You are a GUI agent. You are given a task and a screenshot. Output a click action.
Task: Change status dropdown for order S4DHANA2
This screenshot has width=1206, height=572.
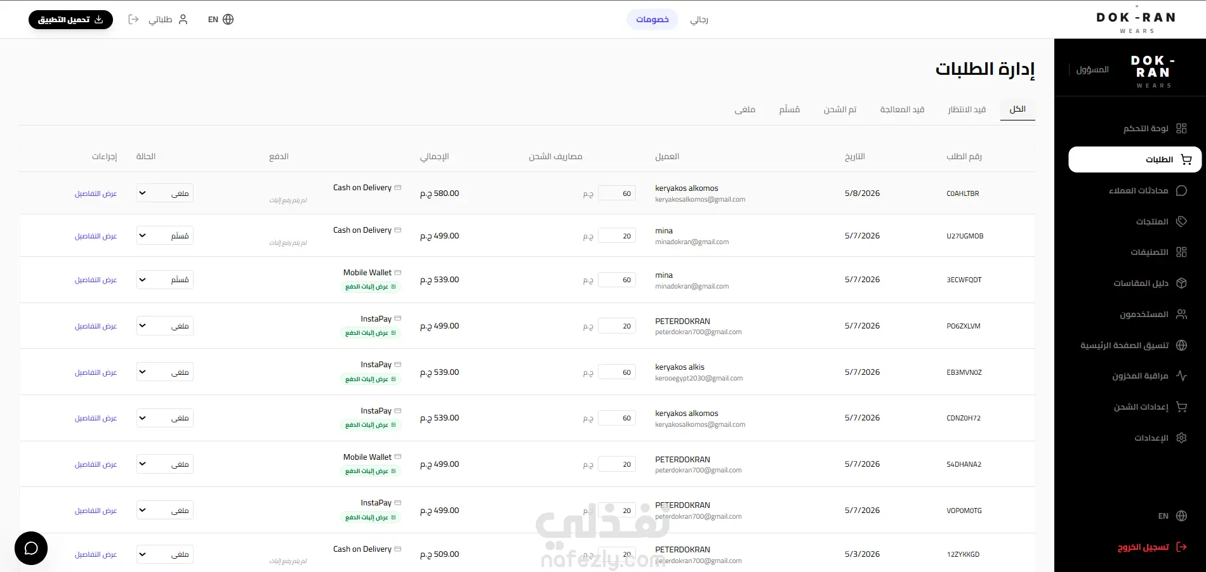(165, 464)
